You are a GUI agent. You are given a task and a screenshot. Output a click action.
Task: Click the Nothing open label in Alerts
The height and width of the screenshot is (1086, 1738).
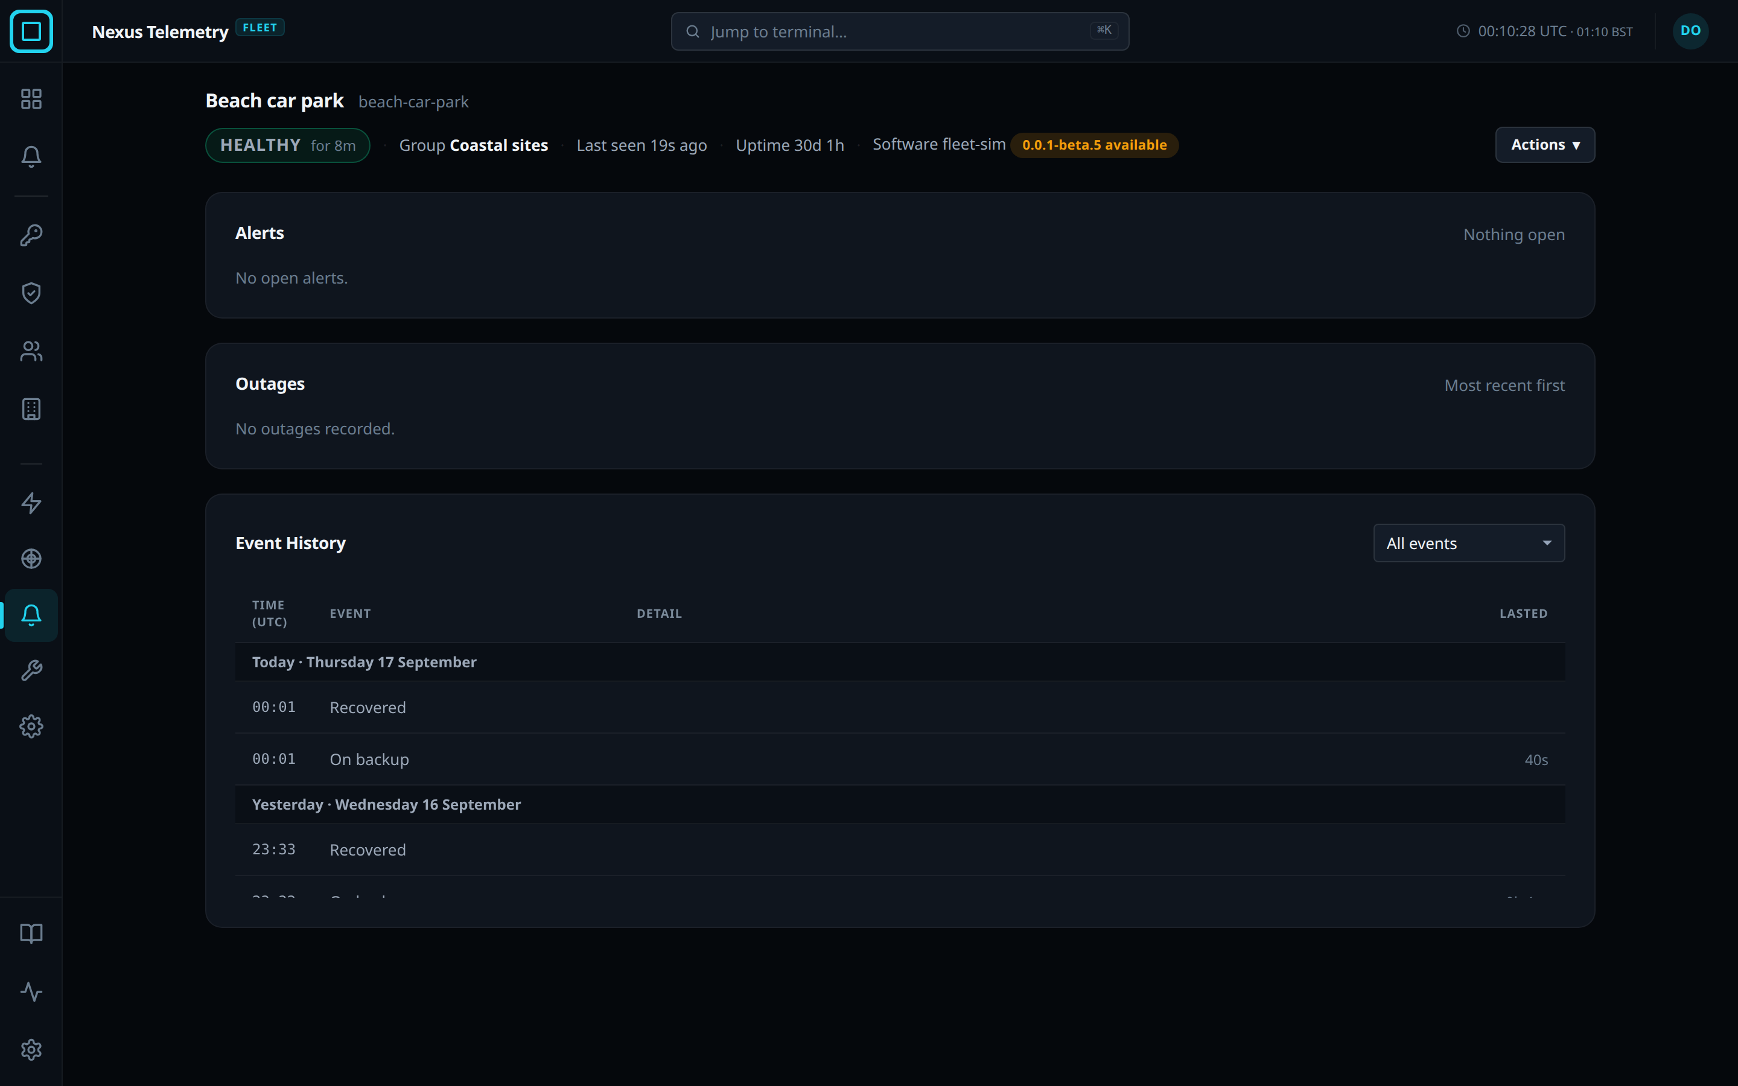click(1514, 235)
